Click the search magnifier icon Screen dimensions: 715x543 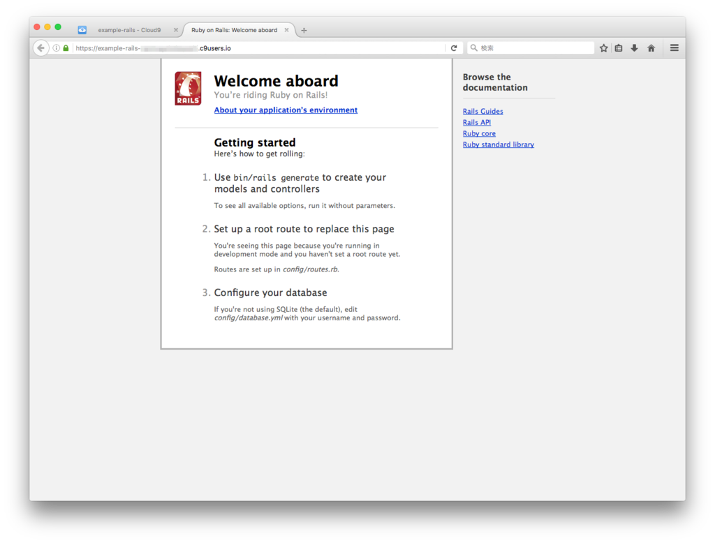tap(474, 48)
